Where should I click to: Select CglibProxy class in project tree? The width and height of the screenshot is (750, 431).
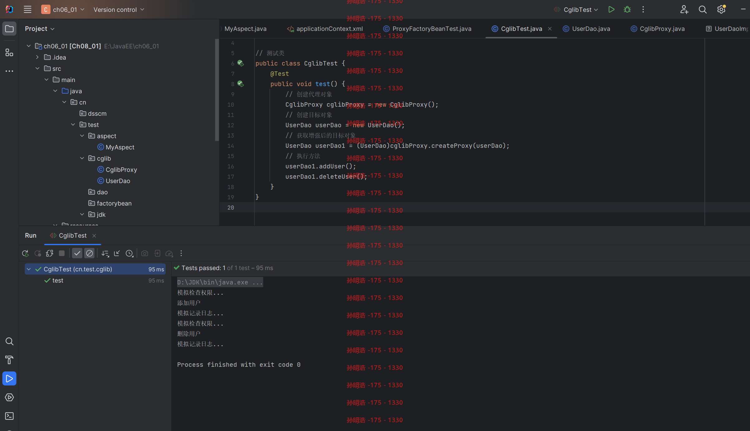(x=117, y=170)
